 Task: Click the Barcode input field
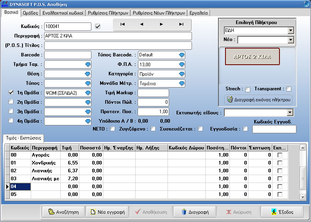(68, 55)
